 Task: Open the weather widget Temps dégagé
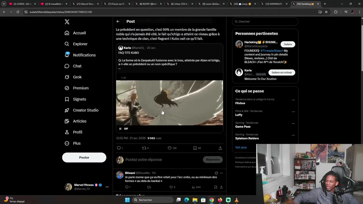14,200
